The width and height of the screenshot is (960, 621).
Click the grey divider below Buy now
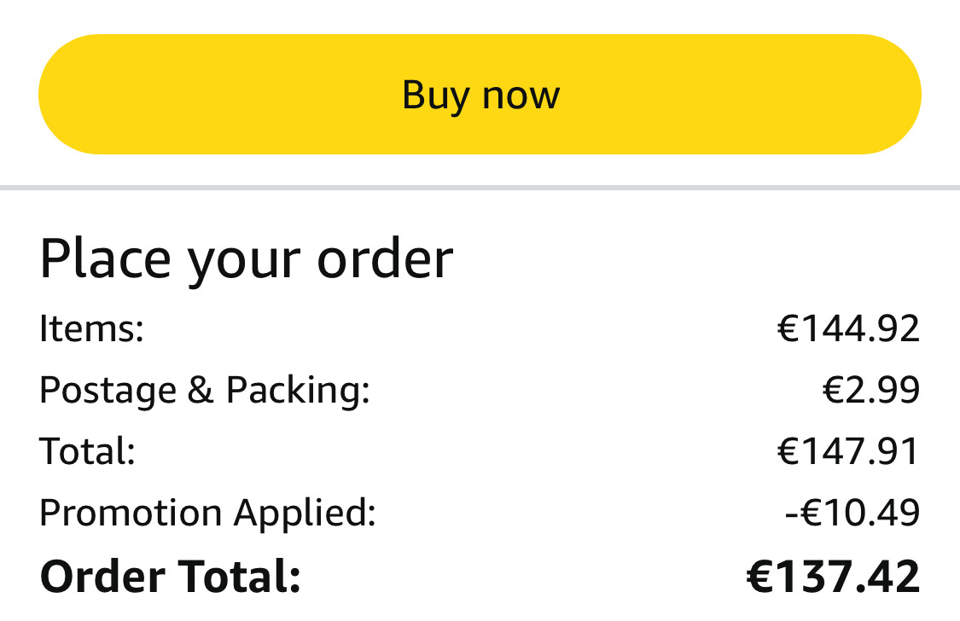click(480, 187)
